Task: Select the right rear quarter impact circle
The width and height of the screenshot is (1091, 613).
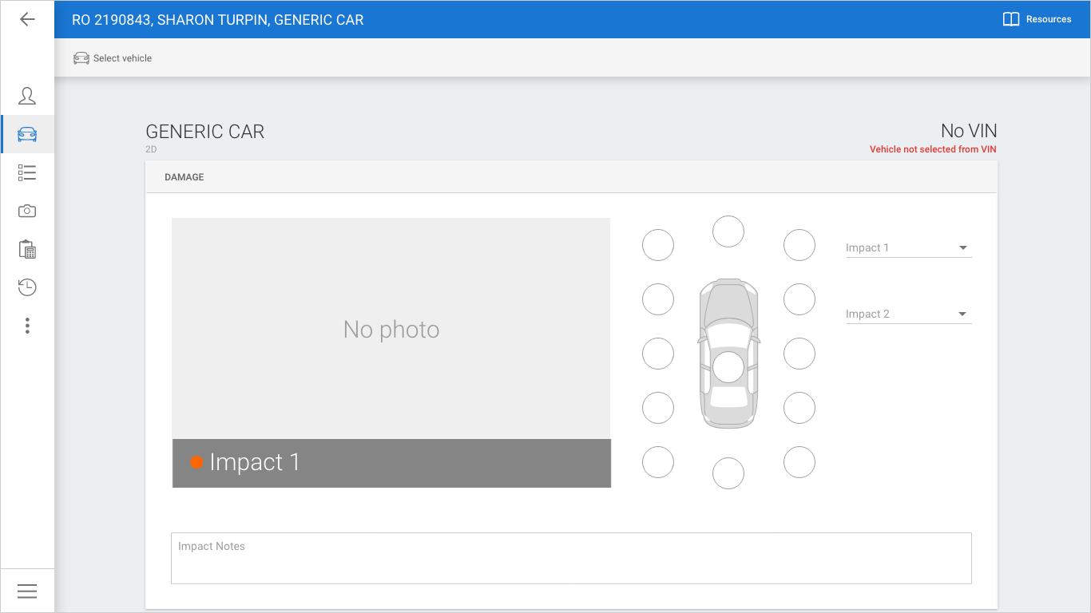Action: (799, 408)
